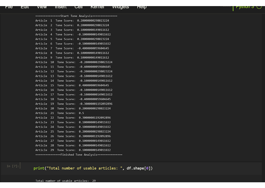Image resolution: width=265 pixels, height=188 pixels.
Task: Select the Article 9 tone score line
Action: tap(72, 58)
